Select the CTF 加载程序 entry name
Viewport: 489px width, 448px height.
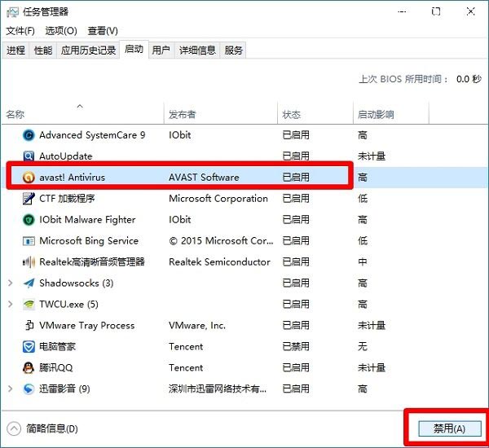pyautogui.click(x=67, y=198)
